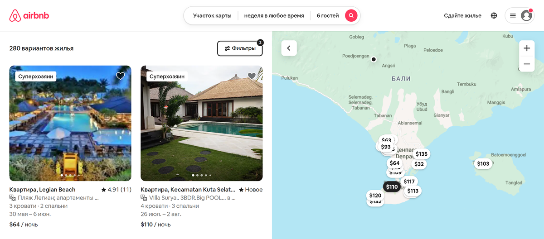Click the red search magnifier button
The width and height of the screenshot is (544, 239).
(x=351, y=15)
